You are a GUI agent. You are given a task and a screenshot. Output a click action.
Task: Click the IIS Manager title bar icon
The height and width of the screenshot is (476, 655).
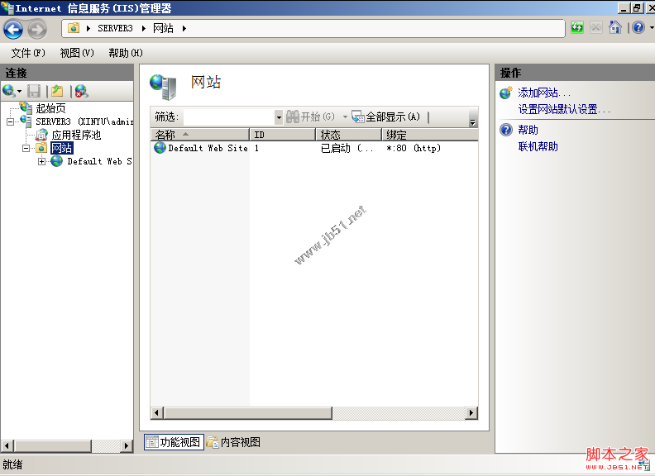pos(7,7)
